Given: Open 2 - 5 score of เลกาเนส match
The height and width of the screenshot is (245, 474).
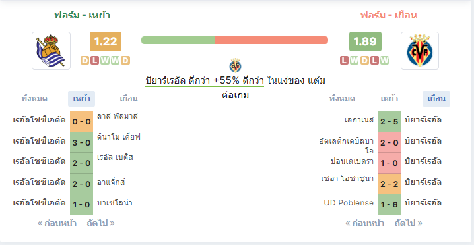Looking at the screenshot, I should tap(389, 122).
